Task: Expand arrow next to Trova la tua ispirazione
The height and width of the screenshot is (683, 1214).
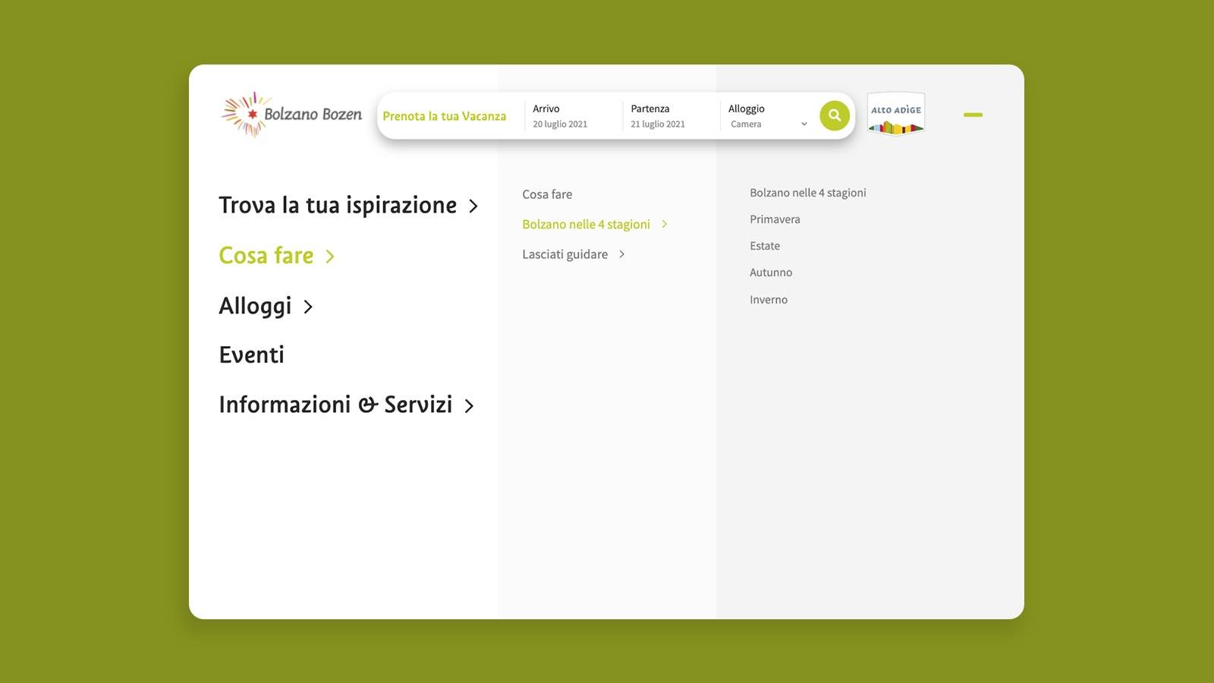Action: 473,206
